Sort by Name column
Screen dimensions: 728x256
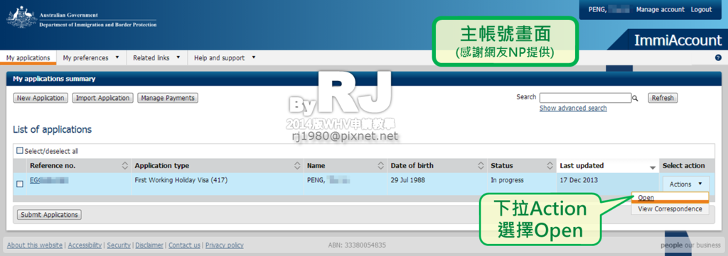pyautogui.click(x=381, y=166)
